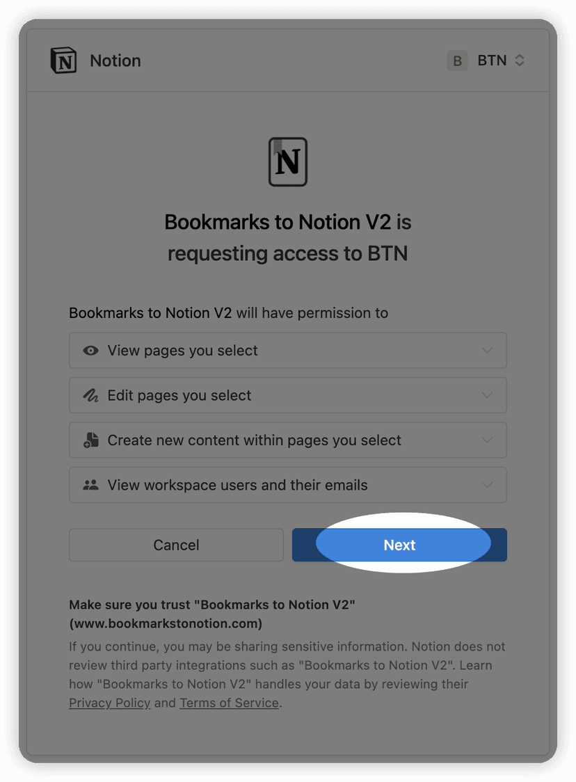Screen dimensions: 576x782
Task: Click the Notion title text in header
Action: [115, 61]
